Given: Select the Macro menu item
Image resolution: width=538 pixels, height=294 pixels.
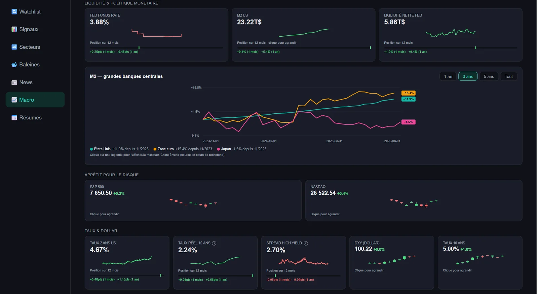Looking at the screenshot, I should pos(35,100).
